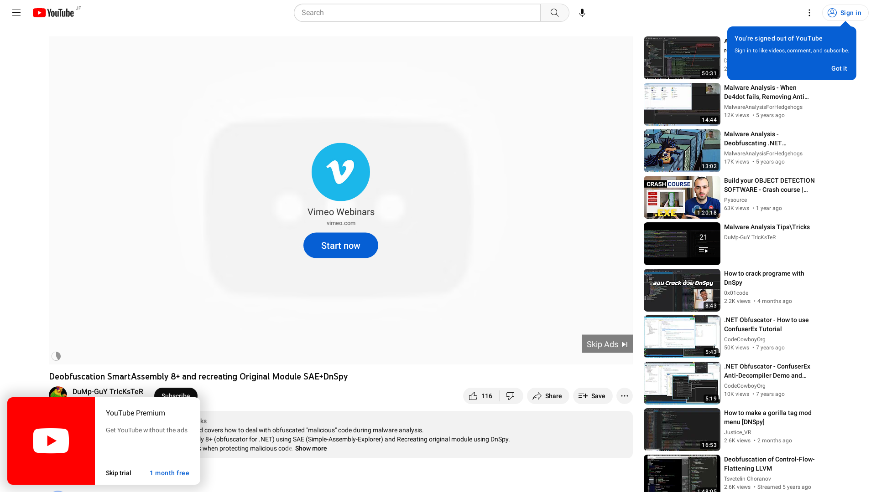This screenshot has height=492, width=876.
Task: Click YouTube Premium red logo image
Action: click(51, 441)
